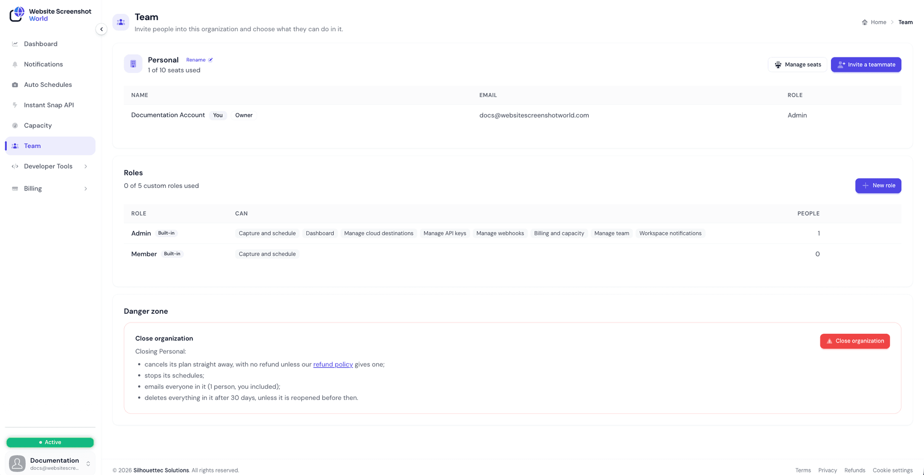Viewport: 924px width, 475px height.
Task: Select the Team sidebar item
Action: 50,146
